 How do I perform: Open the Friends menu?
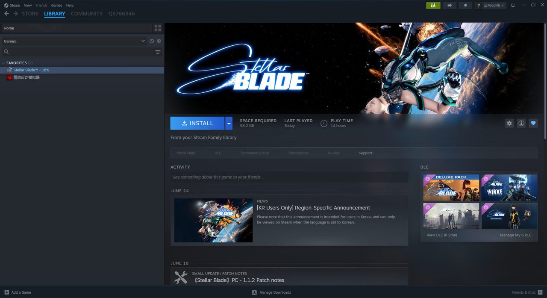tap(41, 6)
